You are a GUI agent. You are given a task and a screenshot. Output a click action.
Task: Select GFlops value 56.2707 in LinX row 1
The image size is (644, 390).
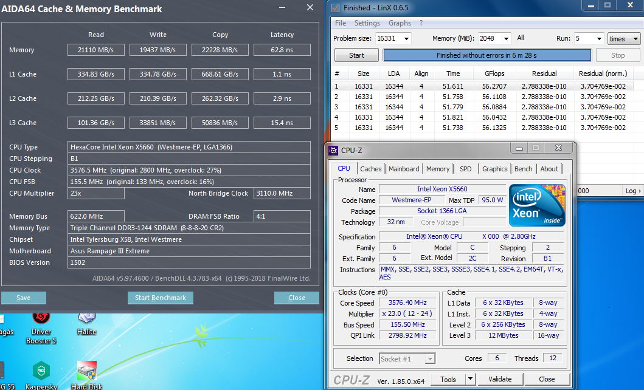point(494,86)
